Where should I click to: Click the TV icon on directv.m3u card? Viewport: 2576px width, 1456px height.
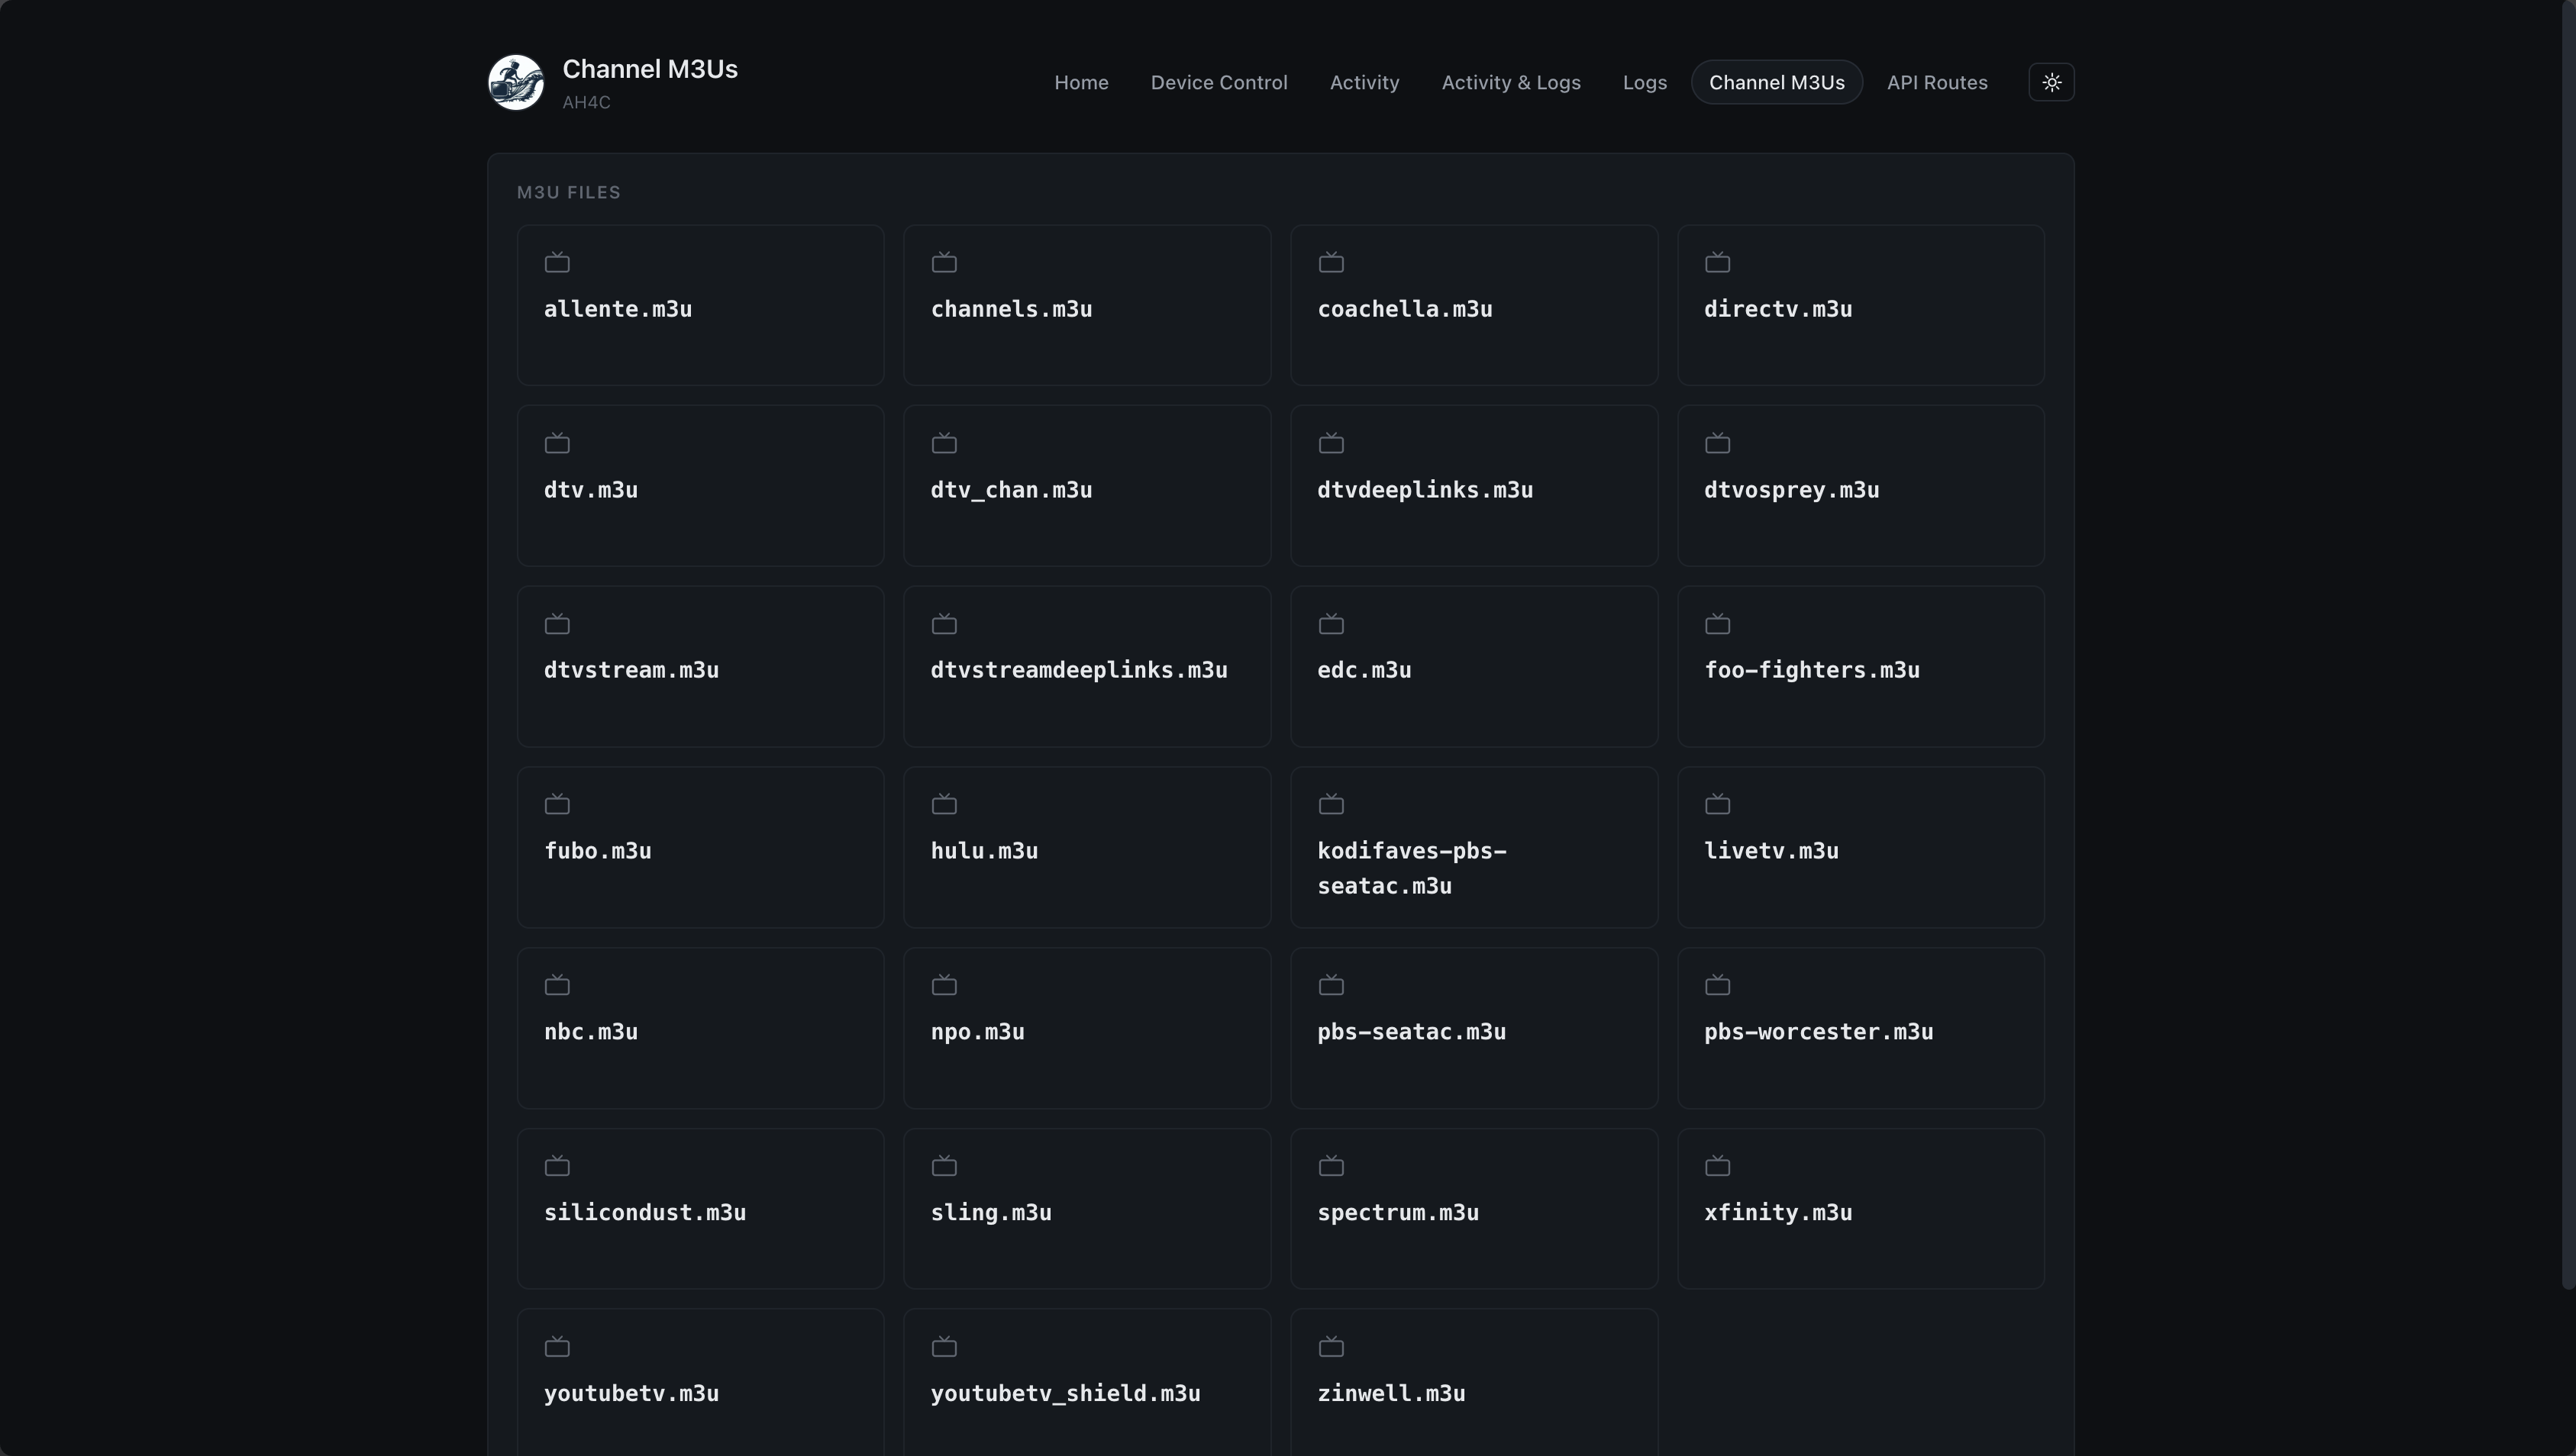click(1718, 263)
